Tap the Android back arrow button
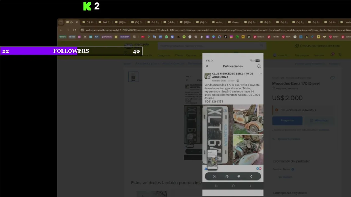The width and height of the screenshot is (351, 197). click(x=250, y=186)
